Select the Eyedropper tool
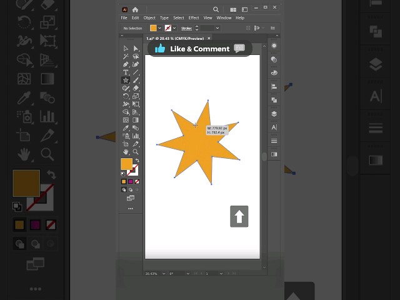400x300 pixels. pos(126,127)
